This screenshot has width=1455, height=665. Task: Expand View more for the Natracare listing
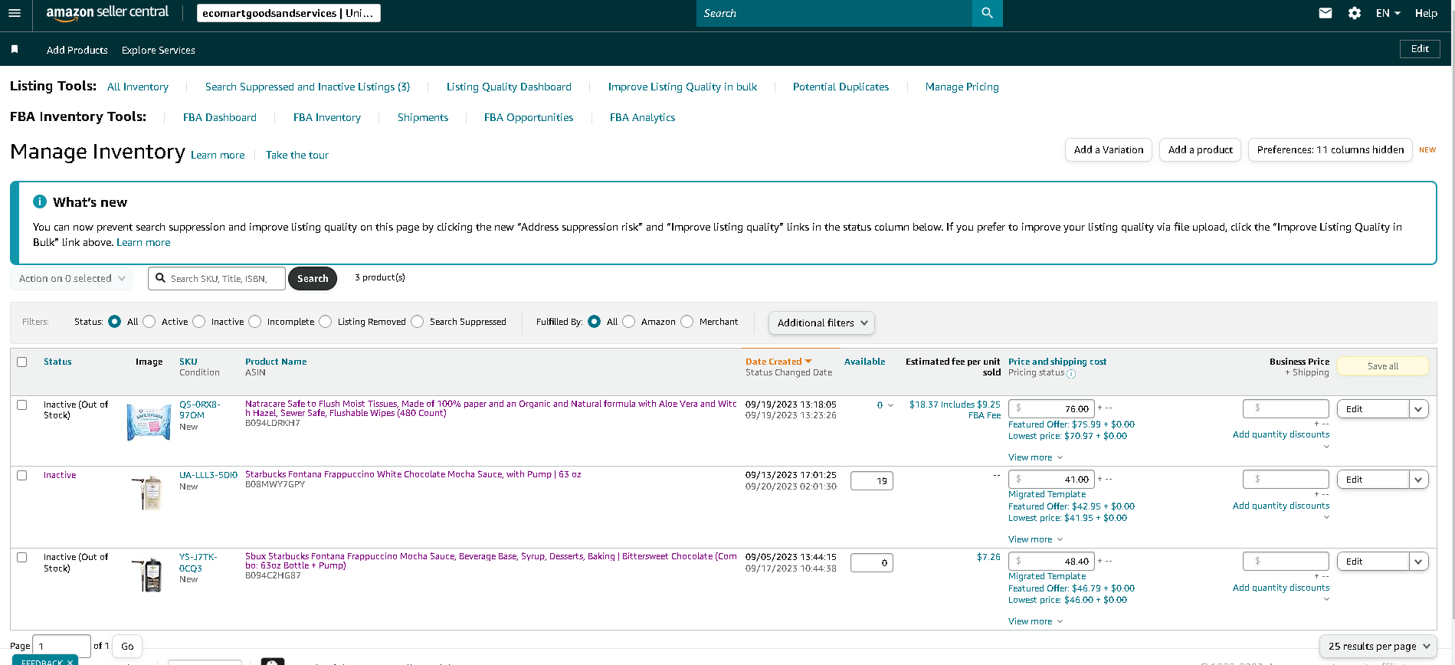coord(1035,457)
